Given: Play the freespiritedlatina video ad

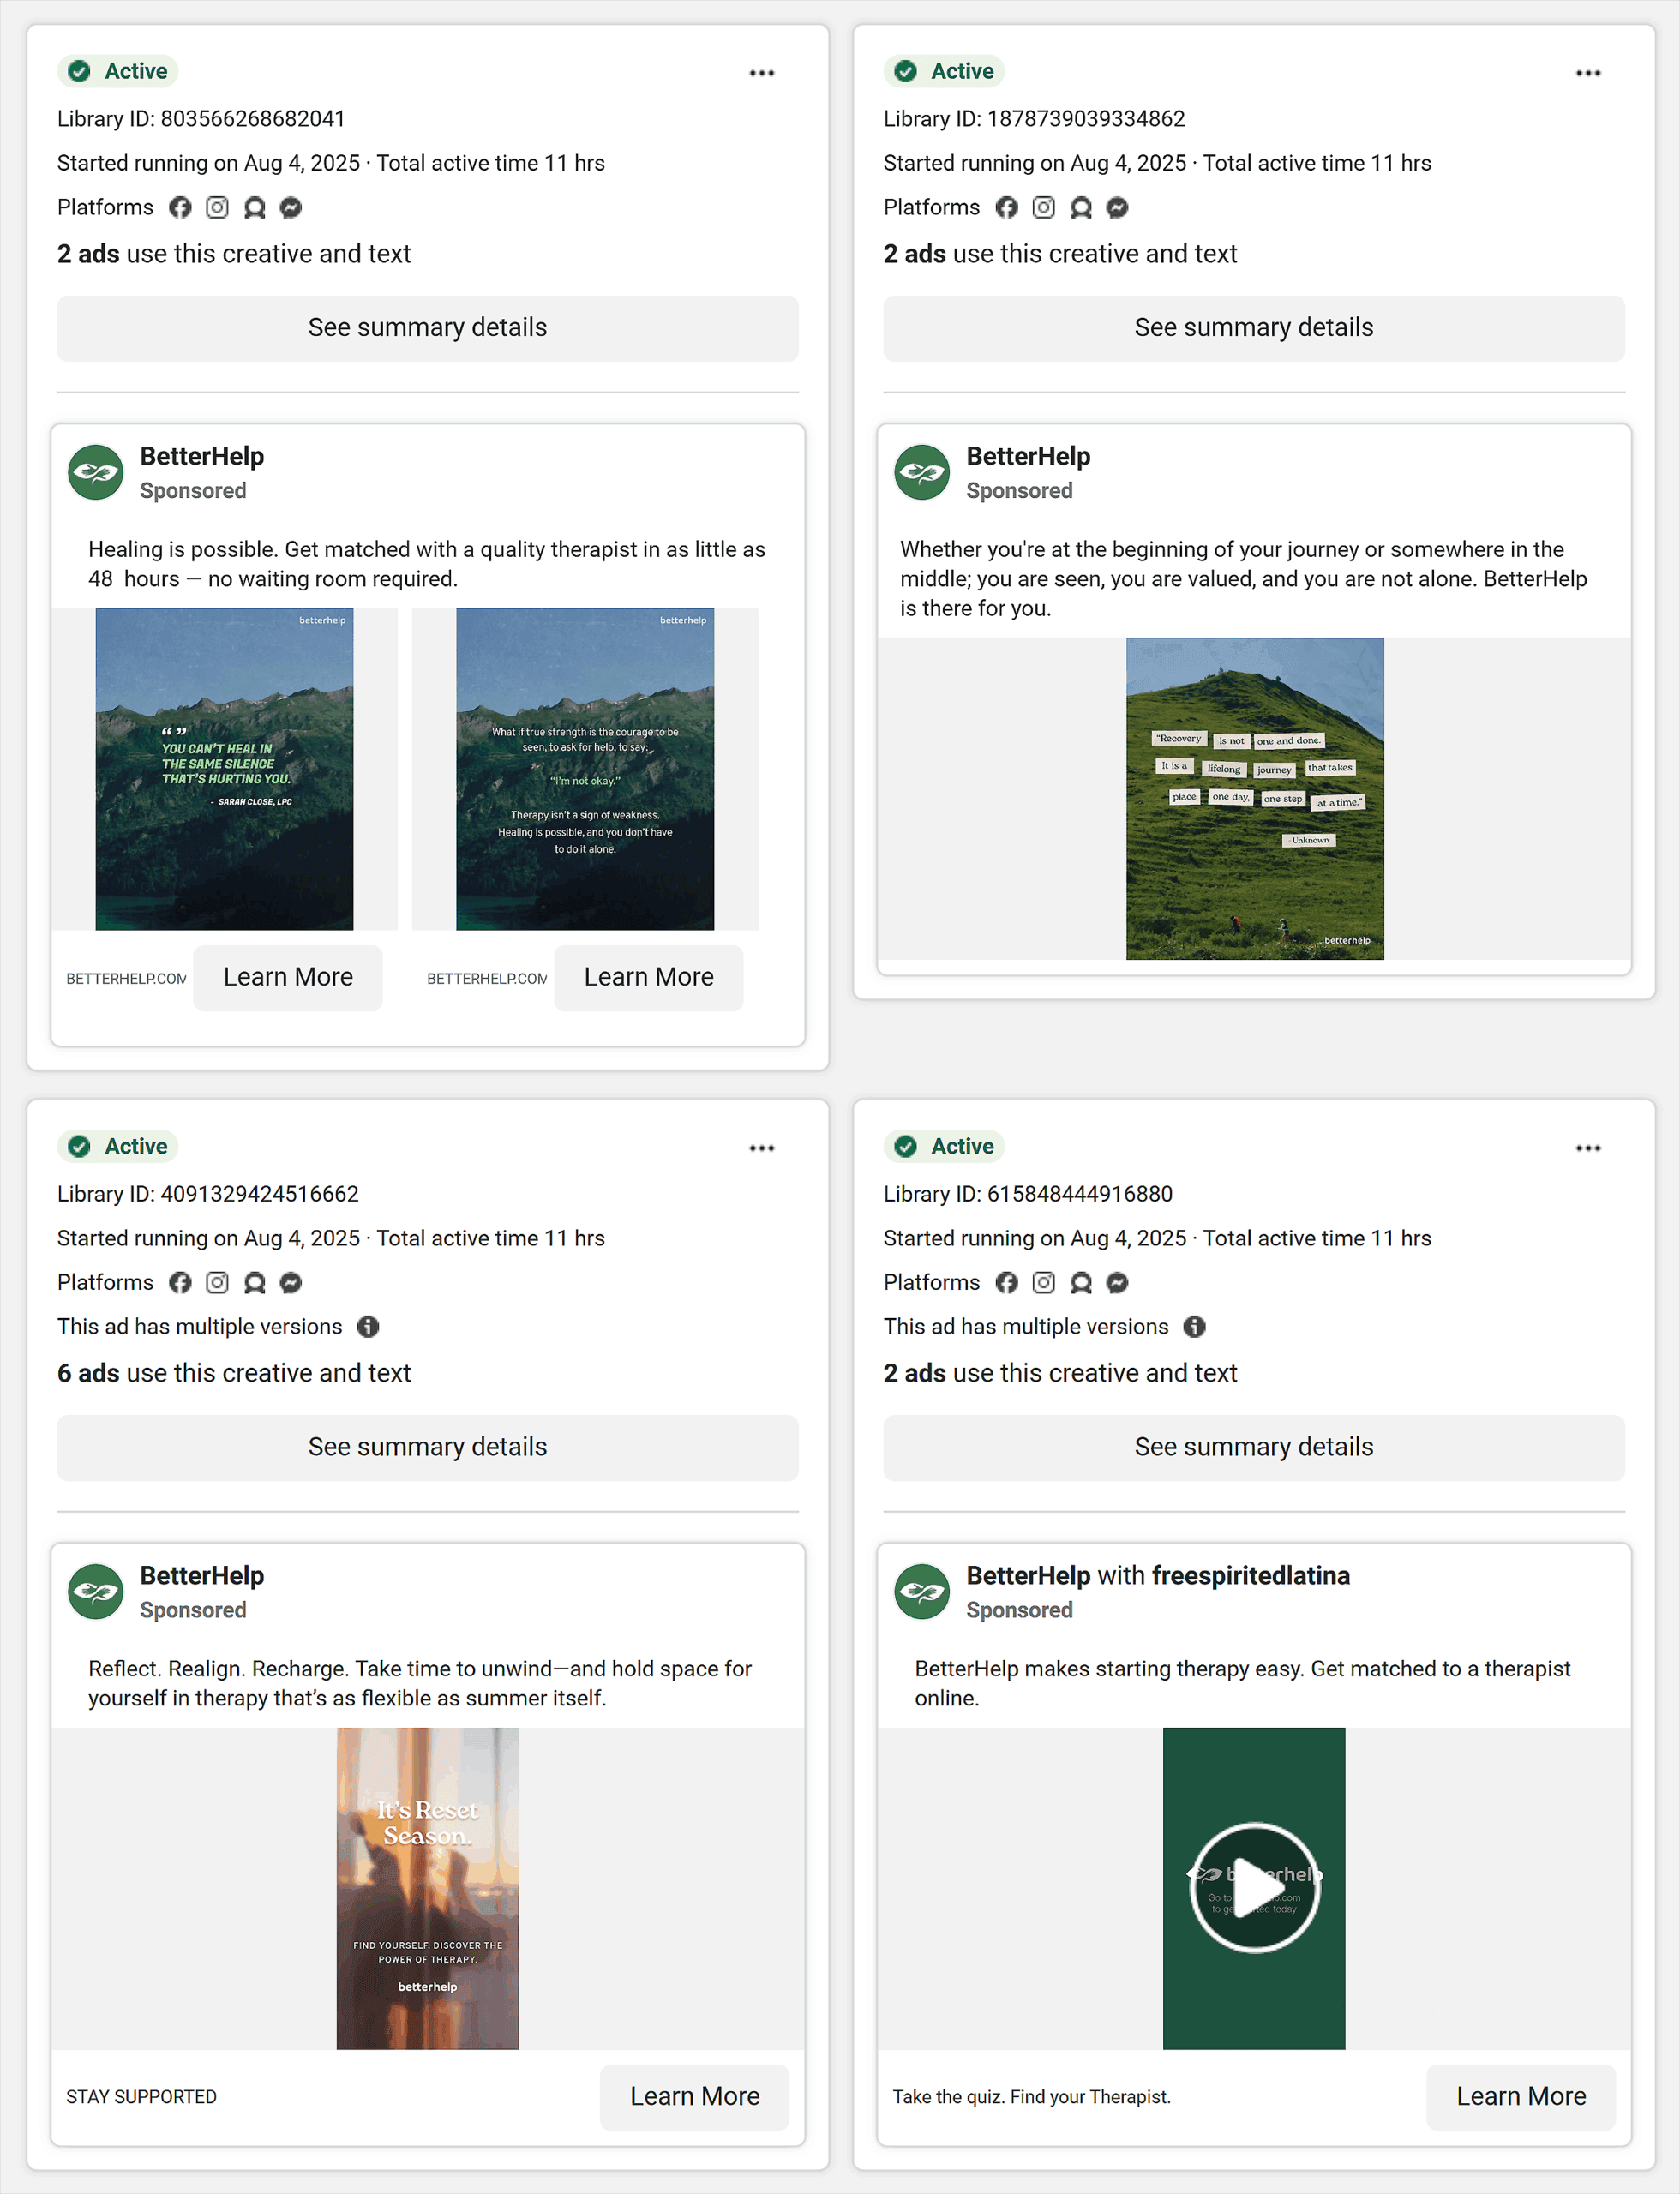Looking at the screenshot, I should point(1254,1887).
